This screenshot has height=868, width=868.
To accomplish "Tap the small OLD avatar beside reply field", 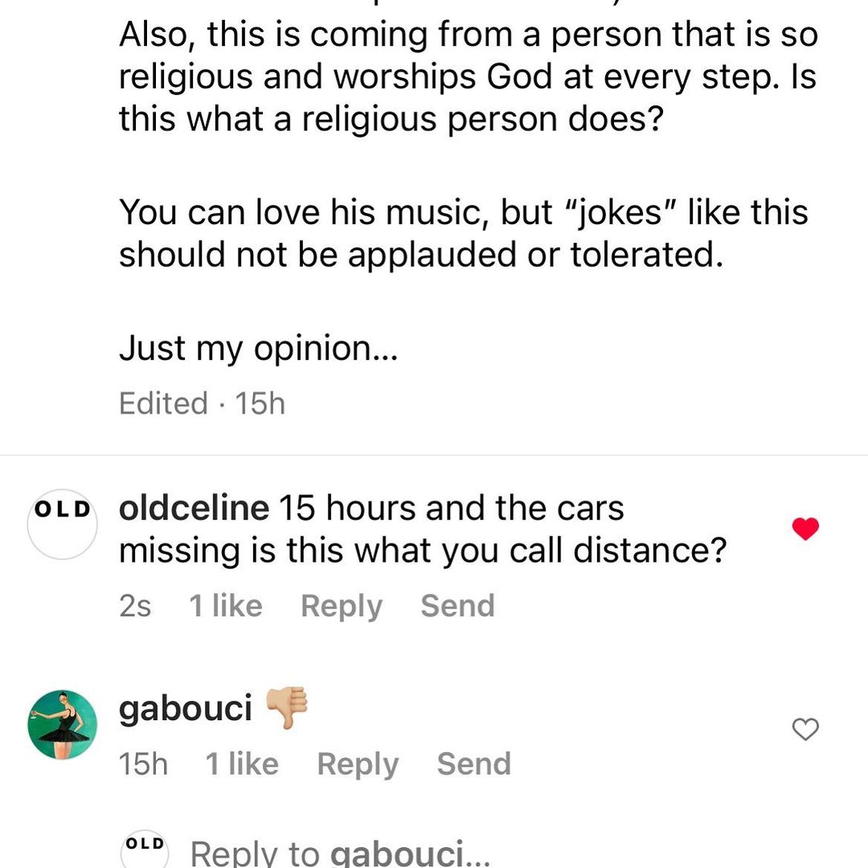I will [145, 850].
